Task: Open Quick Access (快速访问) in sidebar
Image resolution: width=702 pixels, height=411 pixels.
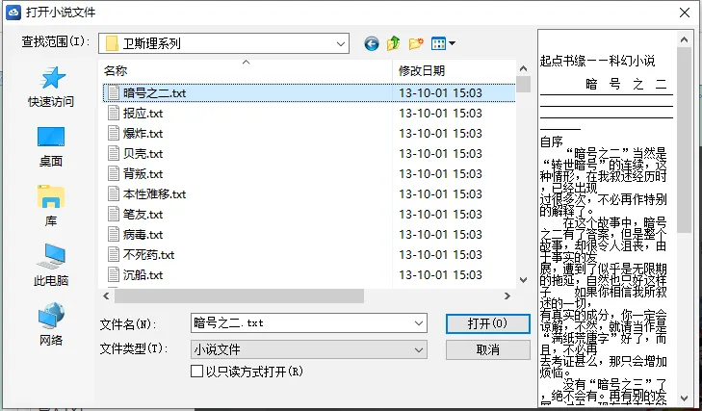Action: [51, 87]
